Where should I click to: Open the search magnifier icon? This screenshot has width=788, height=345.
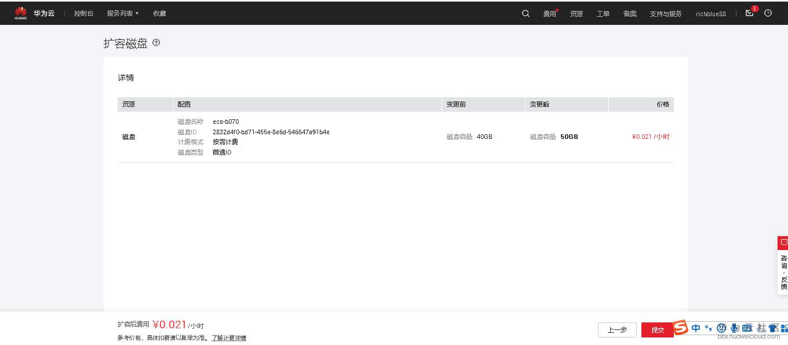point(526,13)
